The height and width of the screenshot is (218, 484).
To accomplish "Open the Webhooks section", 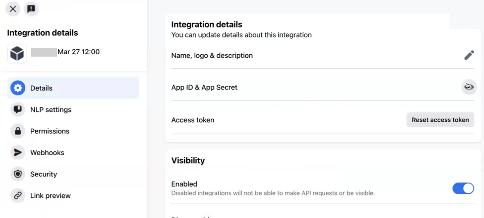I will 47,153.
